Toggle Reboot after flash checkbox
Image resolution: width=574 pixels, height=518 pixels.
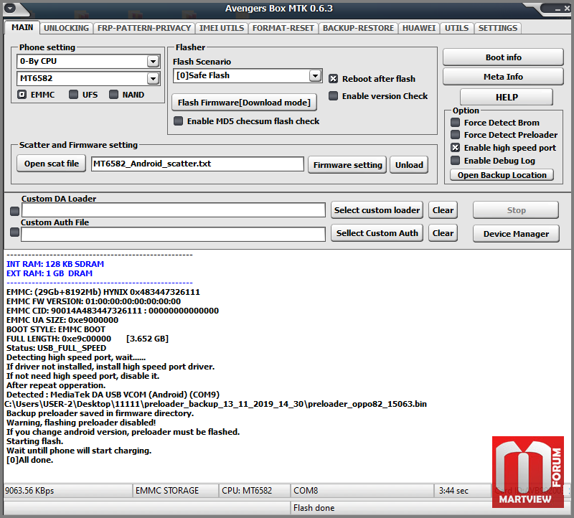tap(333, 79)
